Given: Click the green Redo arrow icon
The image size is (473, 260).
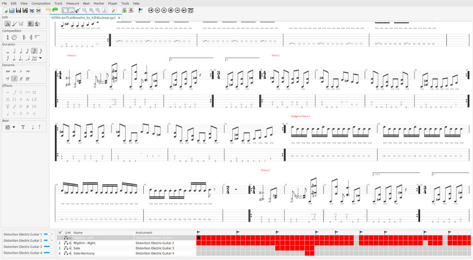Looking at the screenshot, I should [x=54, y=10].
